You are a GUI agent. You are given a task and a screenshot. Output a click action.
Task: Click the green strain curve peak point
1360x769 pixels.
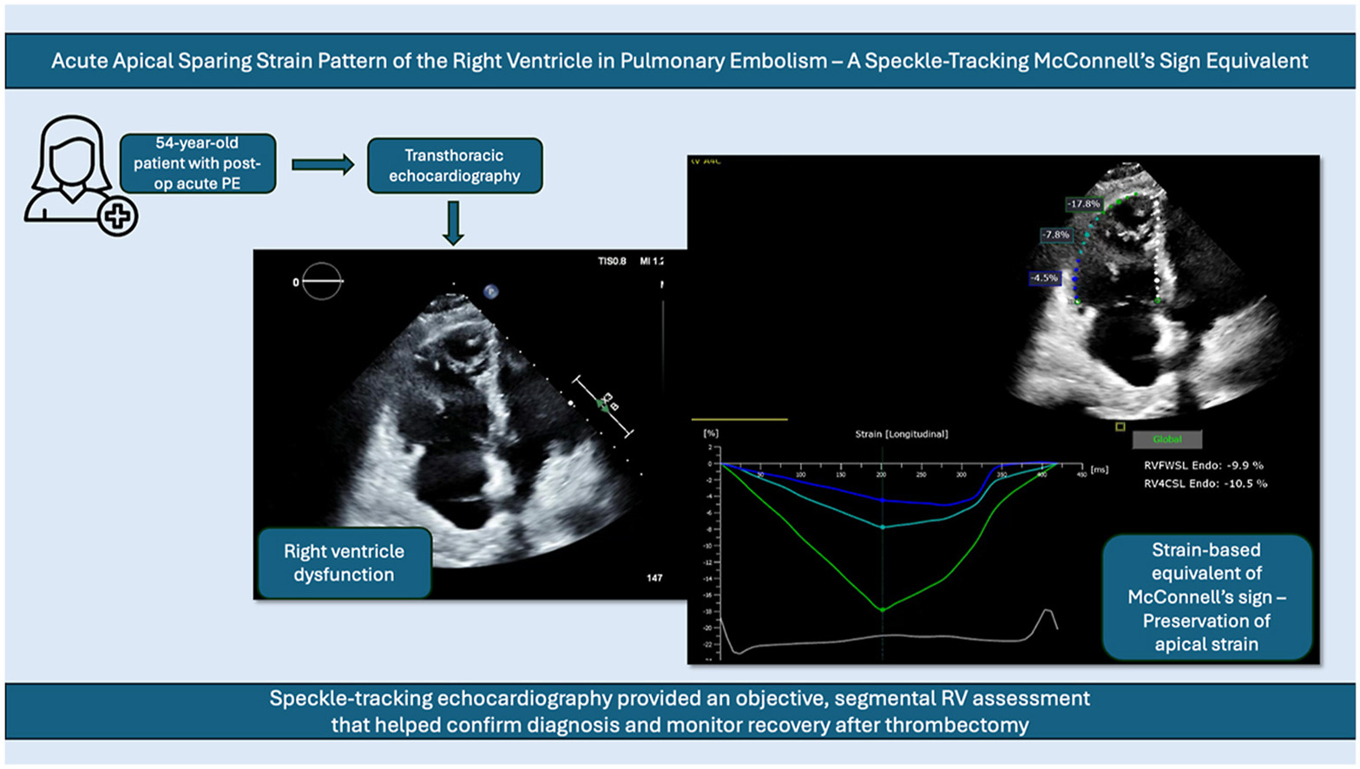[883, 610]
